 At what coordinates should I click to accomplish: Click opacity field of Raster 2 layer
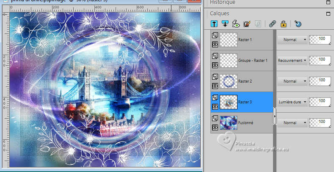(320, 81)
